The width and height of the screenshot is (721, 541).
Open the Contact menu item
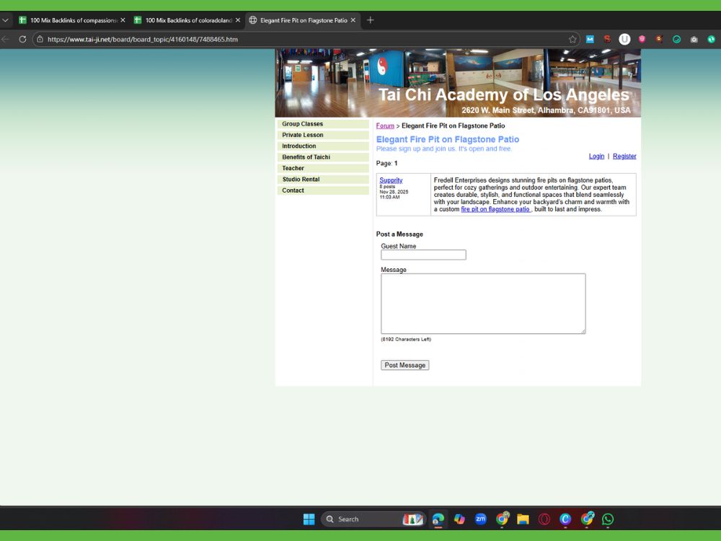pyautogui.click(x=323, y=190)
